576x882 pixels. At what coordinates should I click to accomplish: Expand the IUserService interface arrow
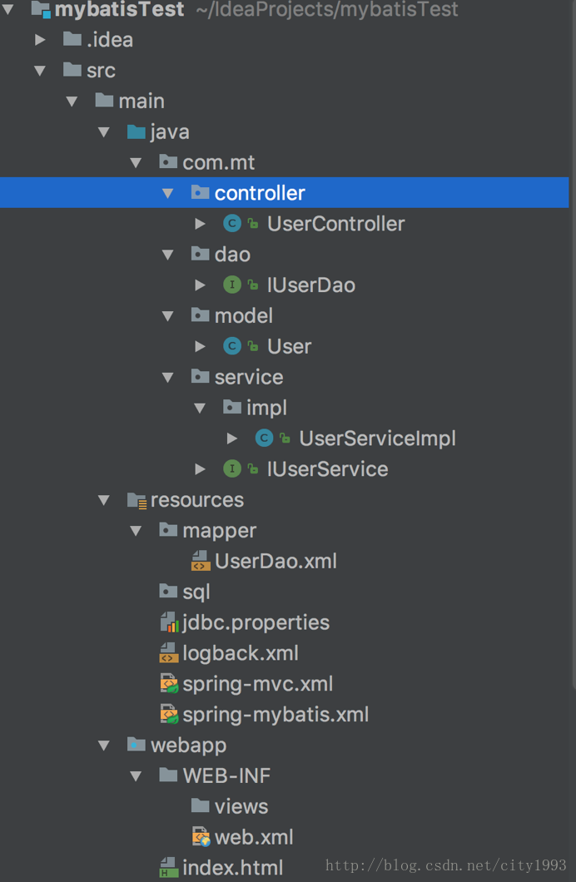click(200, 469)
